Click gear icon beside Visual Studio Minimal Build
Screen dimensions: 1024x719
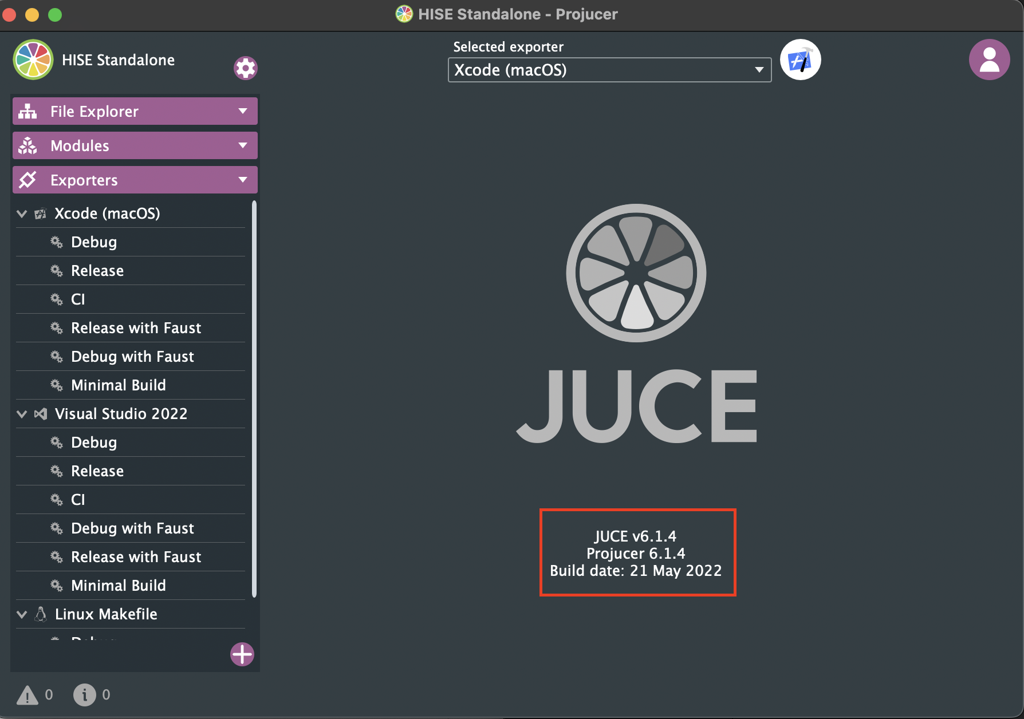pyautogui.click(x=57, y=586)
